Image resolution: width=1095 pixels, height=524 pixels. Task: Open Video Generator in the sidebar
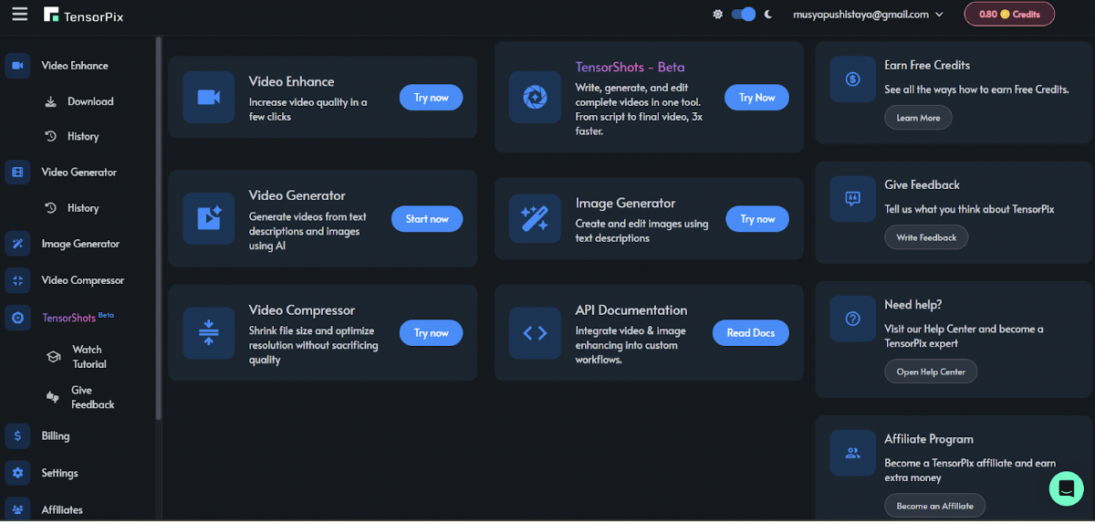(x=78, y=172)
